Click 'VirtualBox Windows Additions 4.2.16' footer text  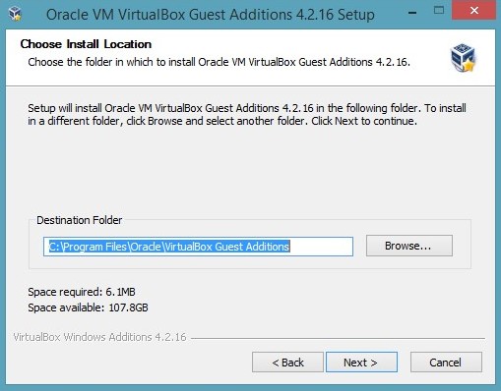[99, 337]
